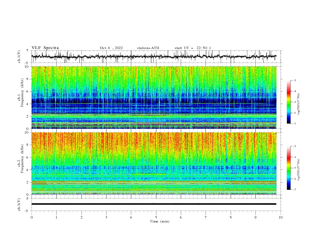Click the ch.1 spectrogram color scale bar
This screenshot has width=316, height=244.
pyautogui.click(x=288, y=102)
